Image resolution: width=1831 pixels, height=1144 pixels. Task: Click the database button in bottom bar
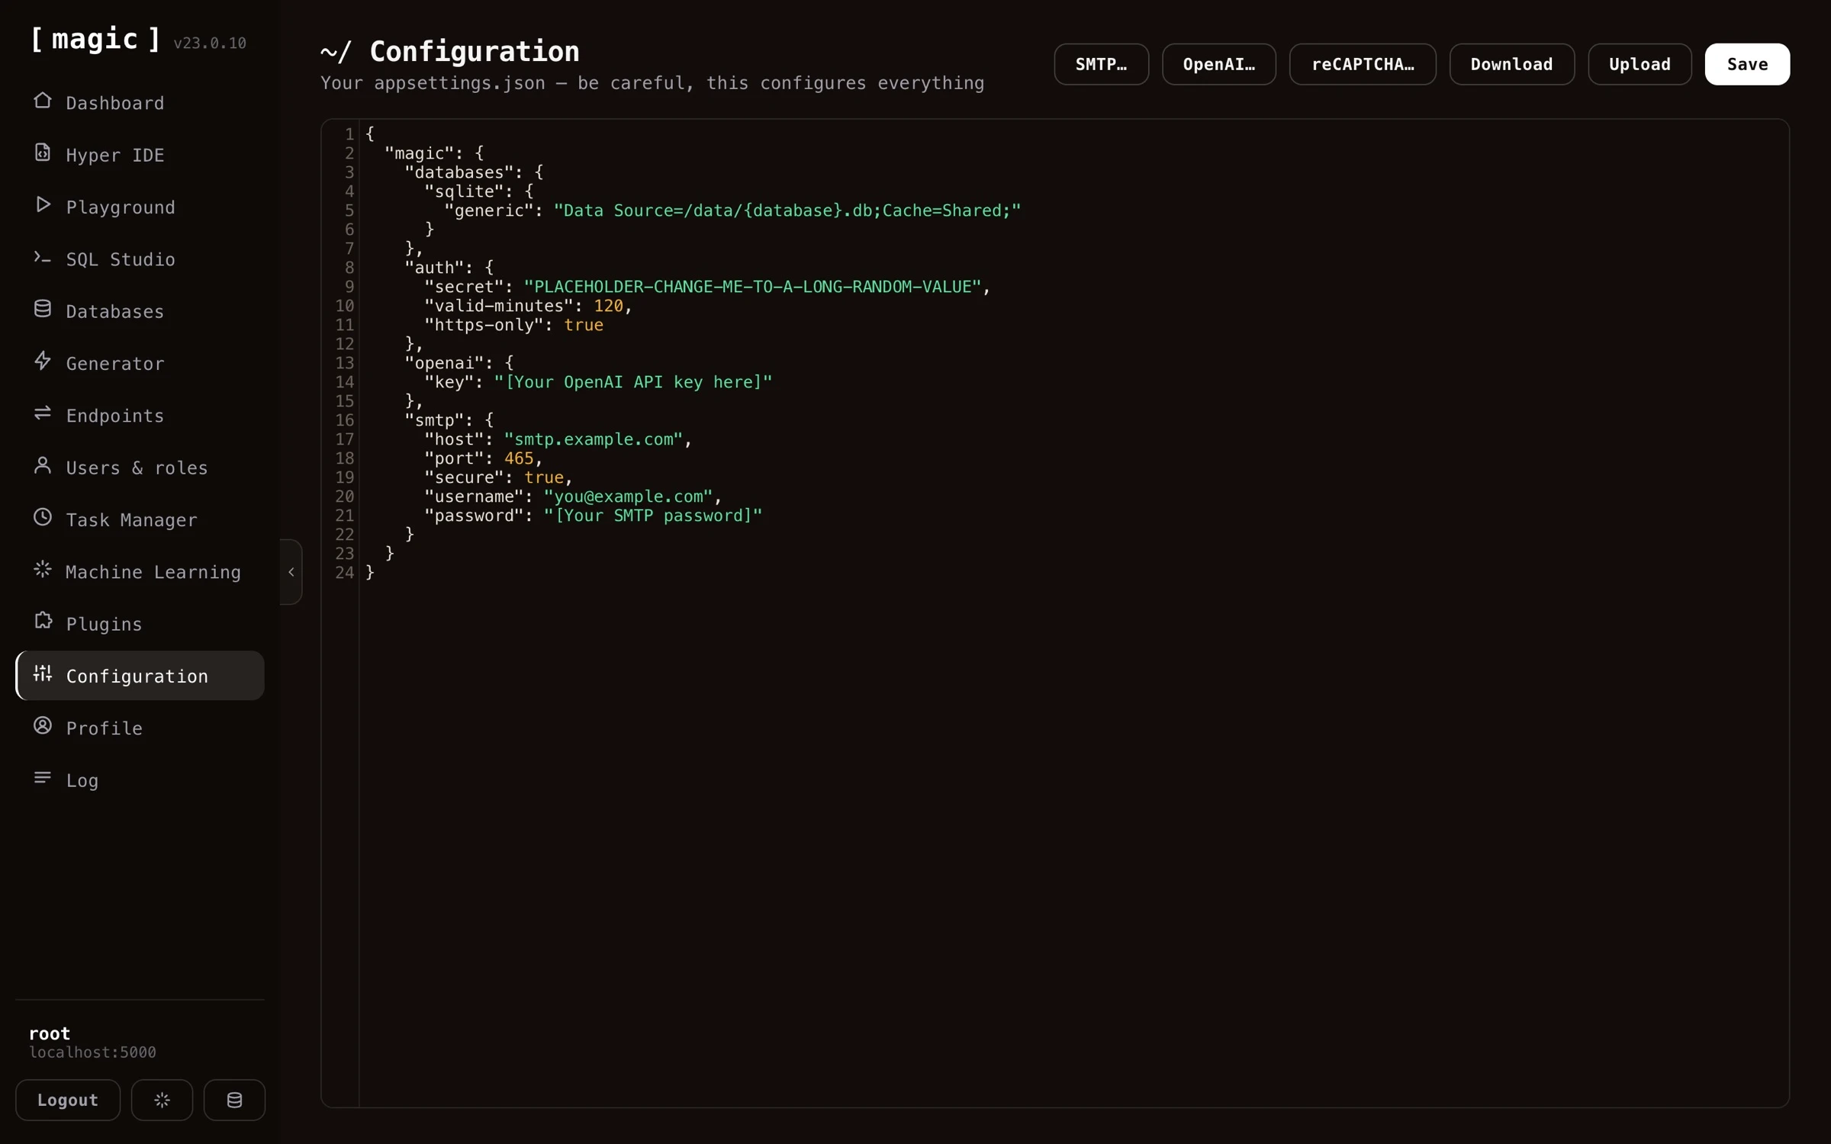click(234, 1100)
